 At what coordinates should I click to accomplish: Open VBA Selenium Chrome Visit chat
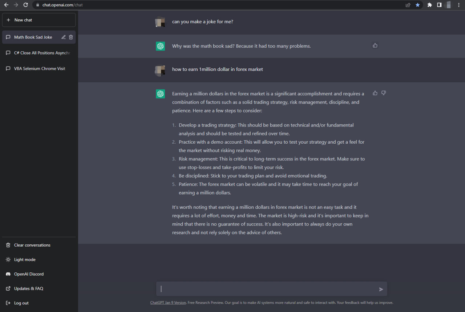(39, 68)
